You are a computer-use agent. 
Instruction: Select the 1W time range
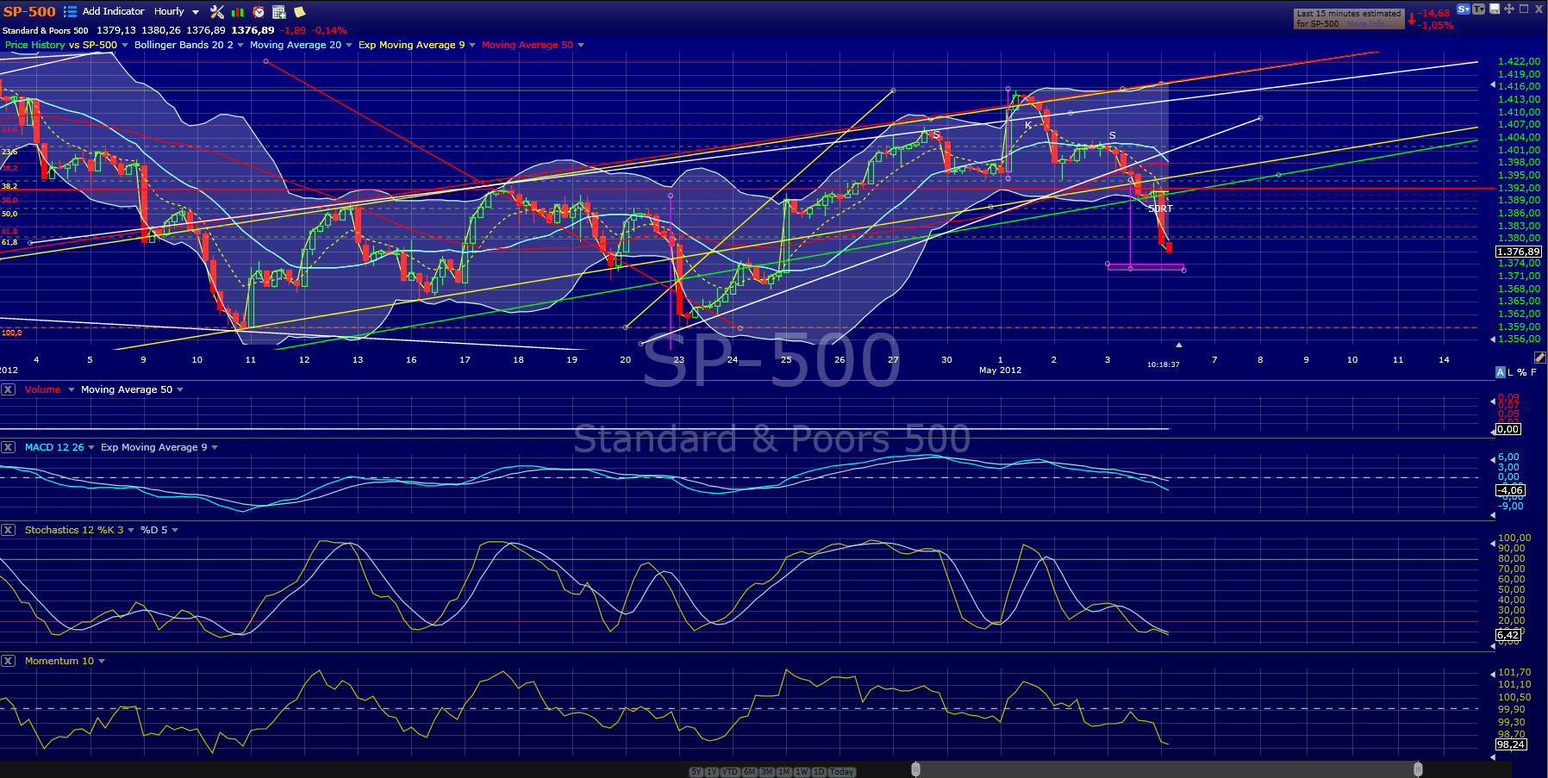802,771
